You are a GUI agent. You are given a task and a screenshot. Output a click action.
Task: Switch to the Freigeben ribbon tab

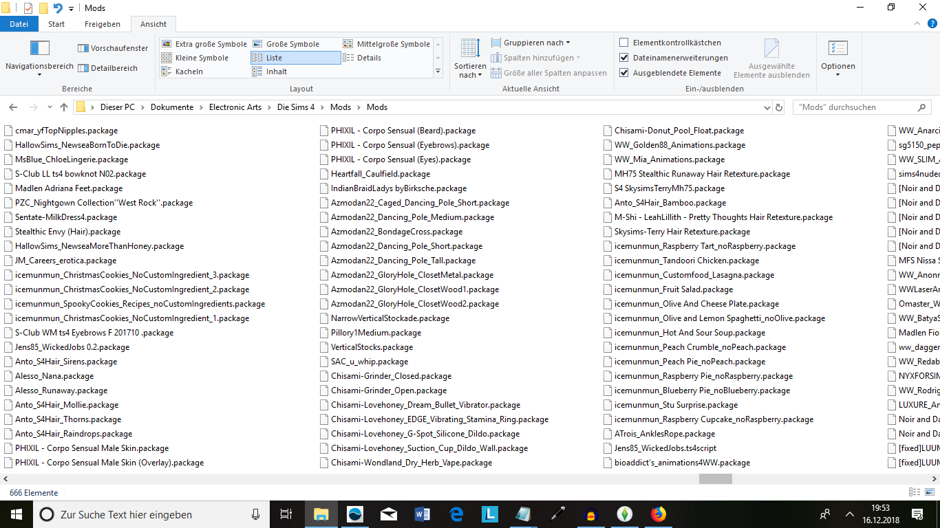(x=103, y=24)
